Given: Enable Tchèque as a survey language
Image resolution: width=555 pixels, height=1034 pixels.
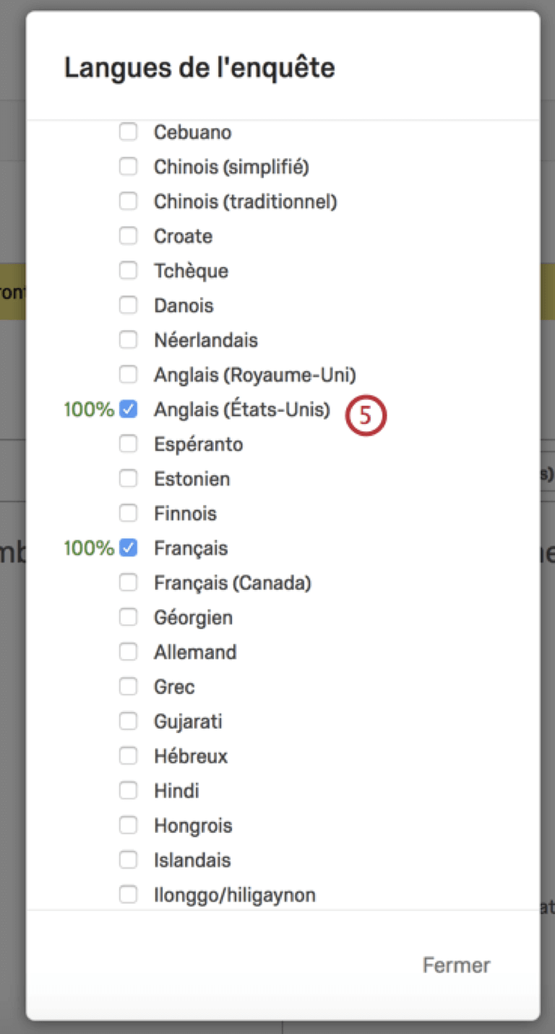Looking at the screenshot, I should [x=128, y=271].
